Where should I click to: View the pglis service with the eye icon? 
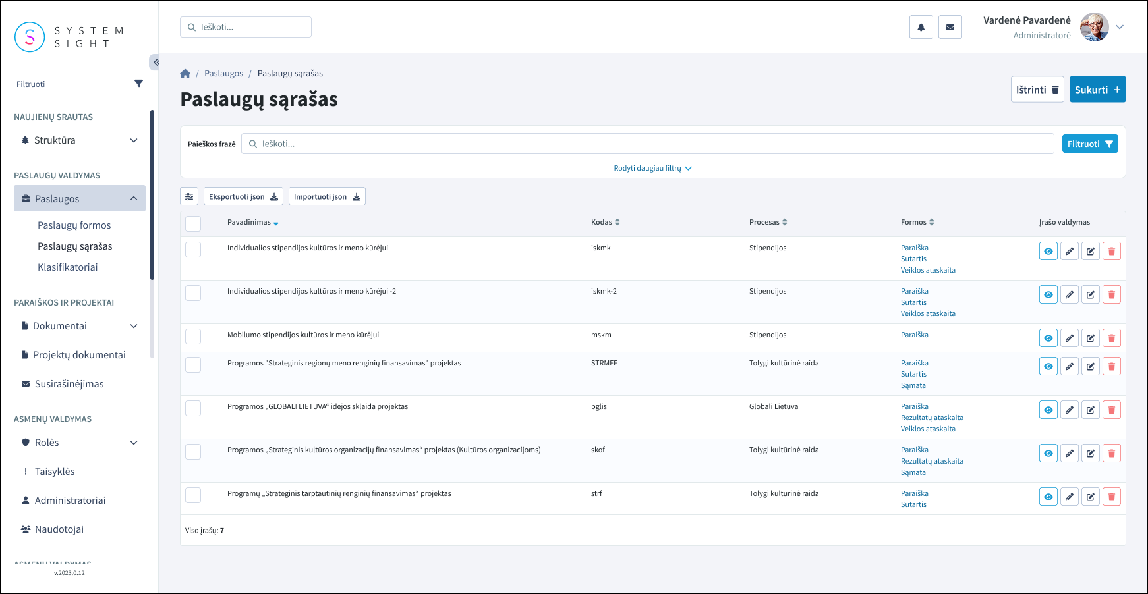pyautogui.click(x=1048, y=410)
